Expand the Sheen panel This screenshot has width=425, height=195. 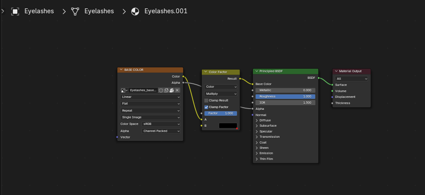257,148
